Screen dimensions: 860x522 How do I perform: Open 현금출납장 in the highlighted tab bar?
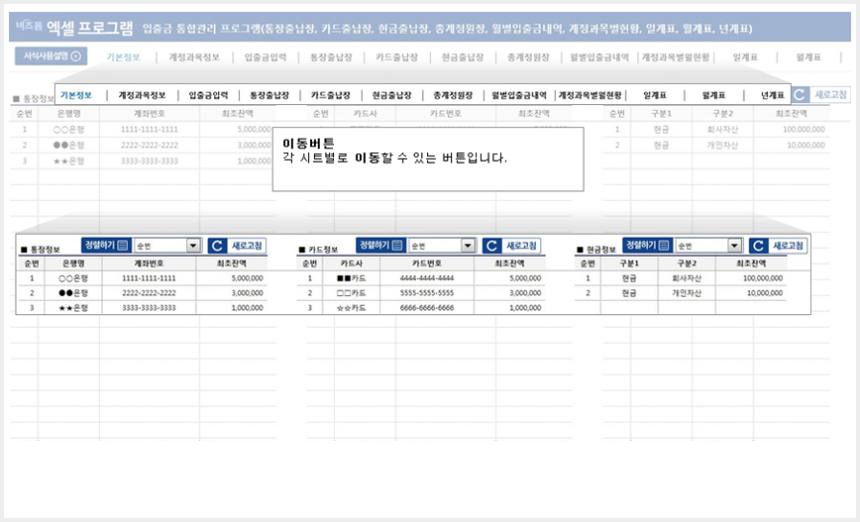(391, 95)
